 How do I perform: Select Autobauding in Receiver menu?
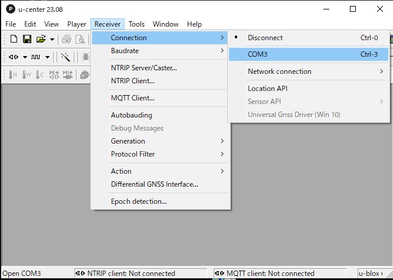[160, 115]
